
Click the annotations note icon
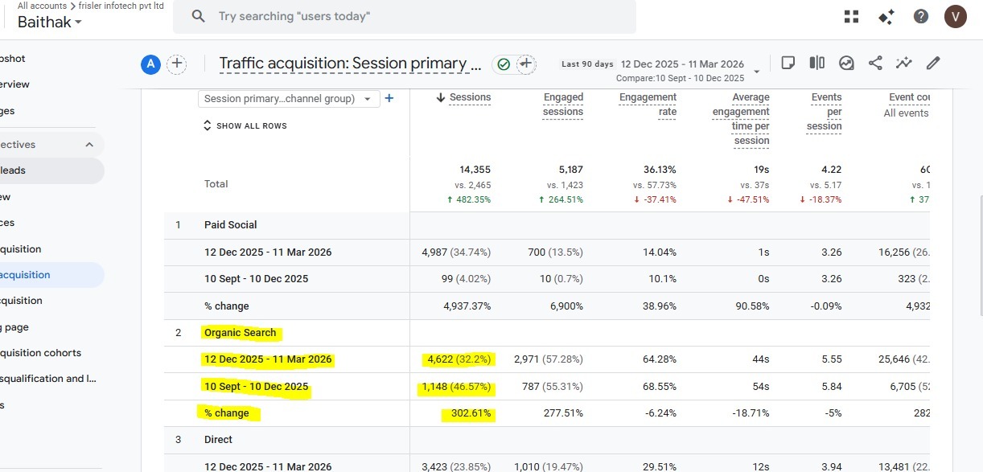788,63
